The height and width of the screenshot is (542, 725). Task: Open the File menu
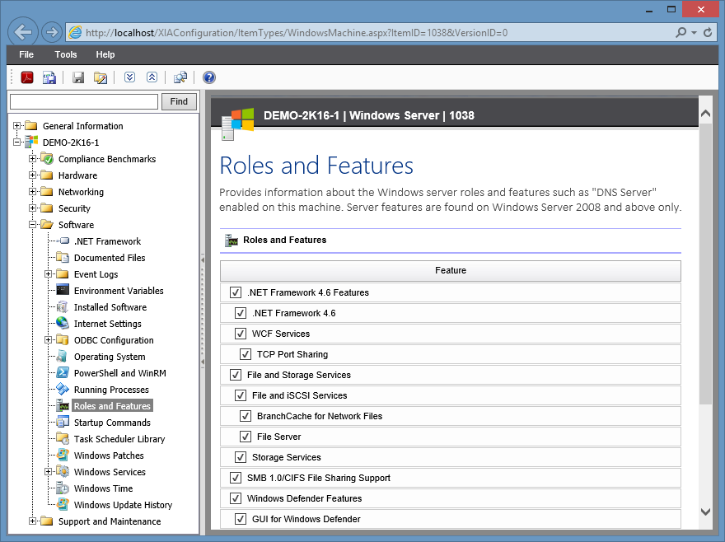tap(26, 54)
